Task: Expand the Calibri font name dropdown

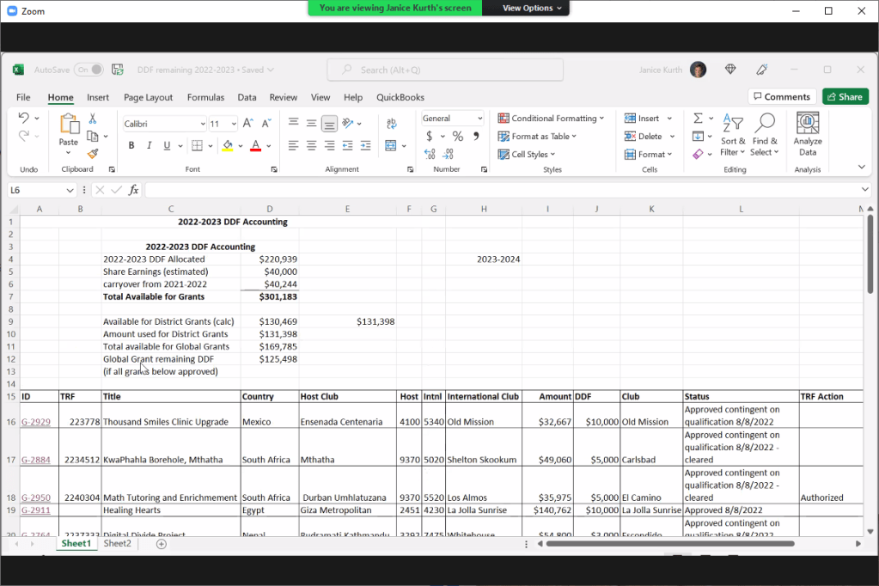Action: coord(203,124)
